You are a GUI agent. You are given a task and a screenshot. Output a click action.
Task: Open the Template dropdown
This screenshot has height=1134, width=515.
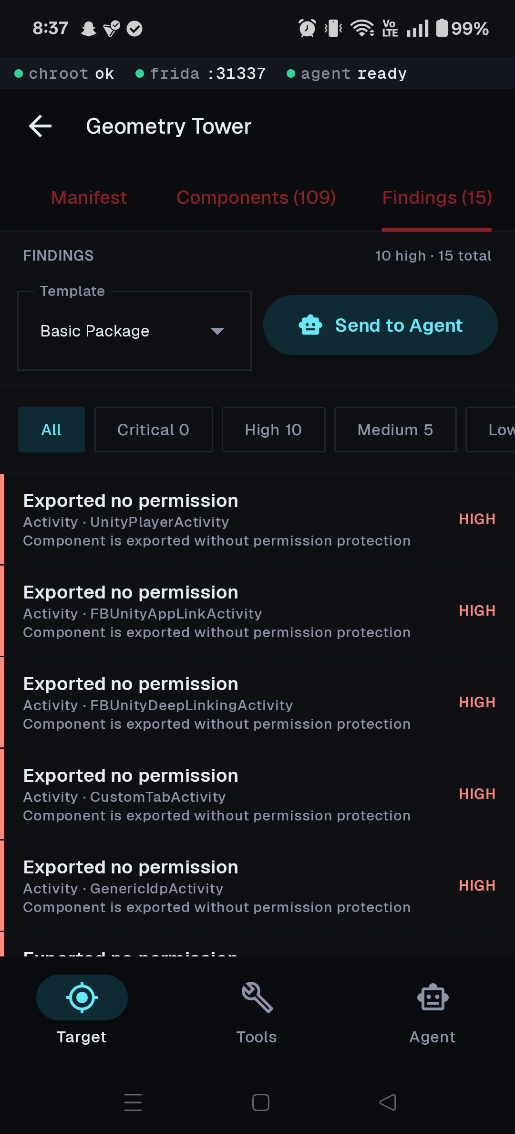[134, 331]
